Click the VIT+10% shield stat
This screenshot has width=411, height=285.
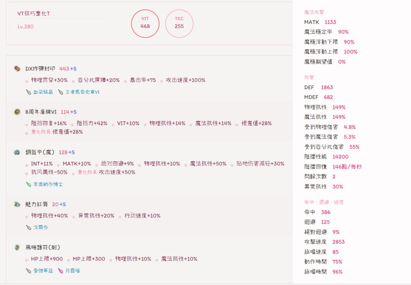coord(128,123)
